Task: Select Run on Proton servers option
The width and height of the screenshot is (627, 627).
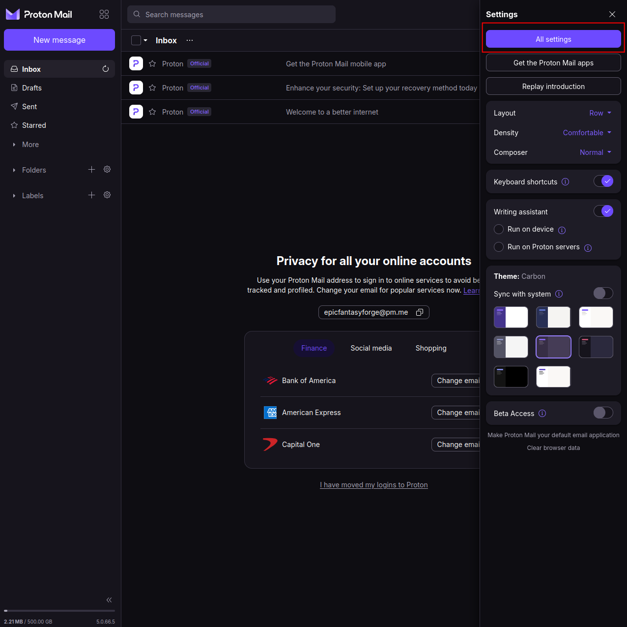Action: point(499,247)
